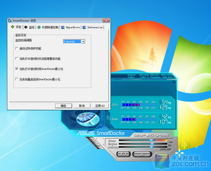211x171 pixels.
Task: Click the Vcore 1.063 value readout
Action: click(x=170, y=142)
